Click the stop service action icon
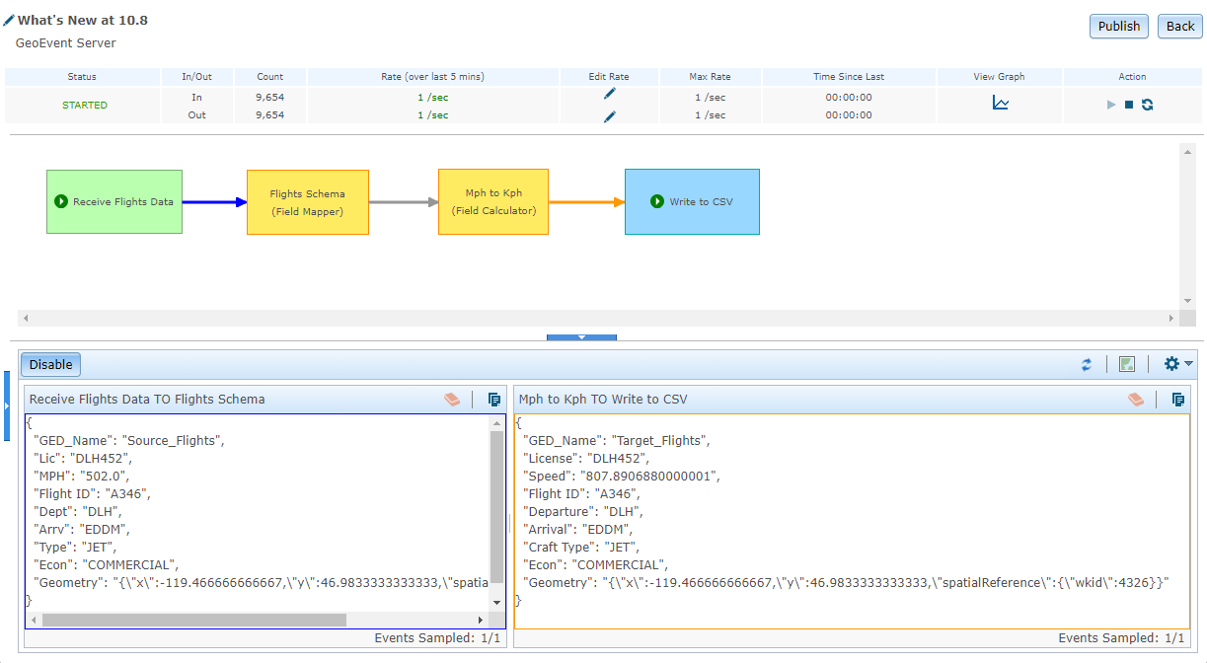Viewport: 1207px width, 663px height. [1129, 105]
